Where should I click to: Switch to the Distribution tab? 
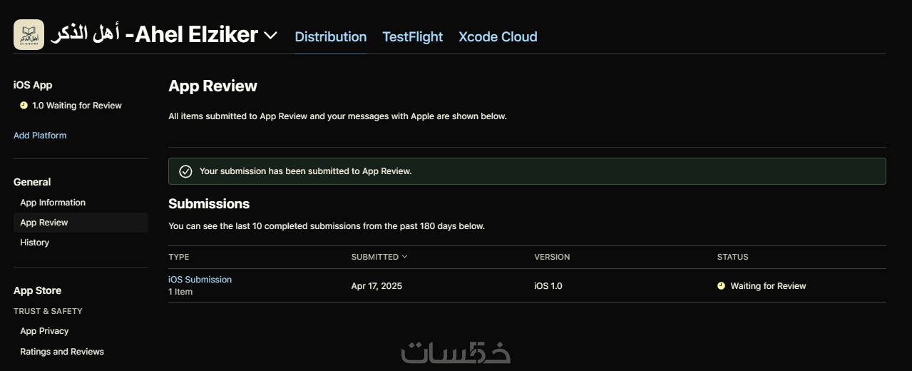[x=331, y=37]
